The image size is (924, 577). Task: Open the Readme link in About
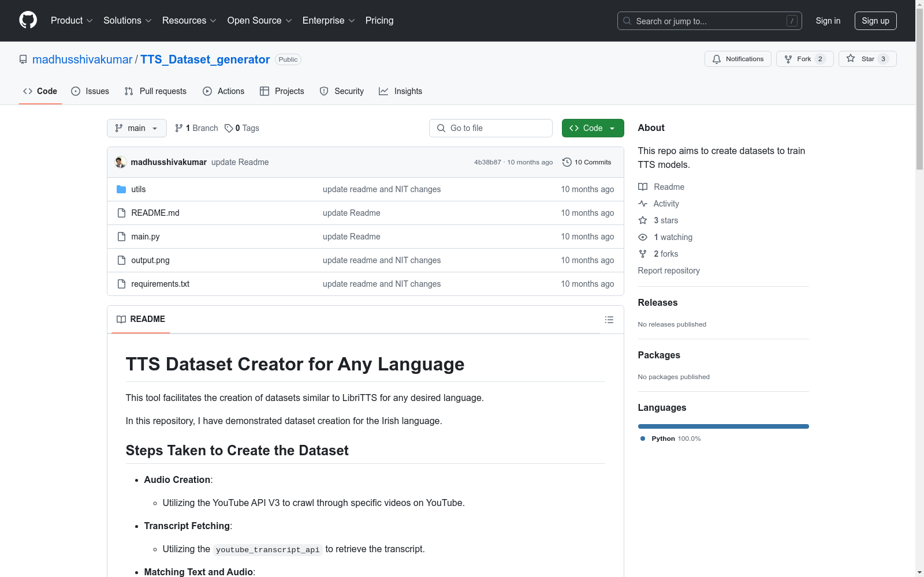pyautogui.click(x=661, y=187)
